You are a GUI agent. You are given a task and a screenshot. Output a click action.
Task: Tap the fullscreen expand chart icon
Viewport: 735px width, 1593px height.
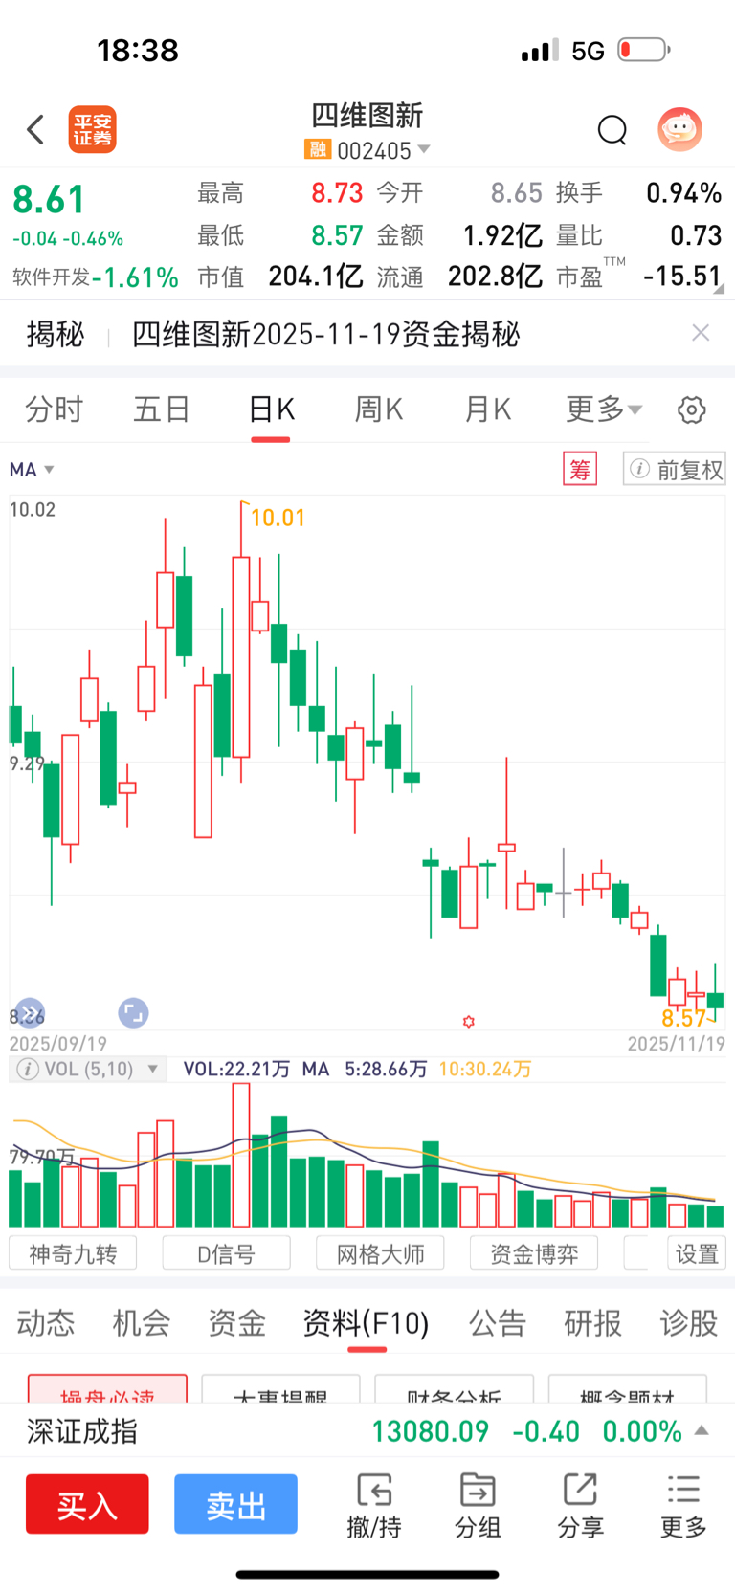[133, 1012]
